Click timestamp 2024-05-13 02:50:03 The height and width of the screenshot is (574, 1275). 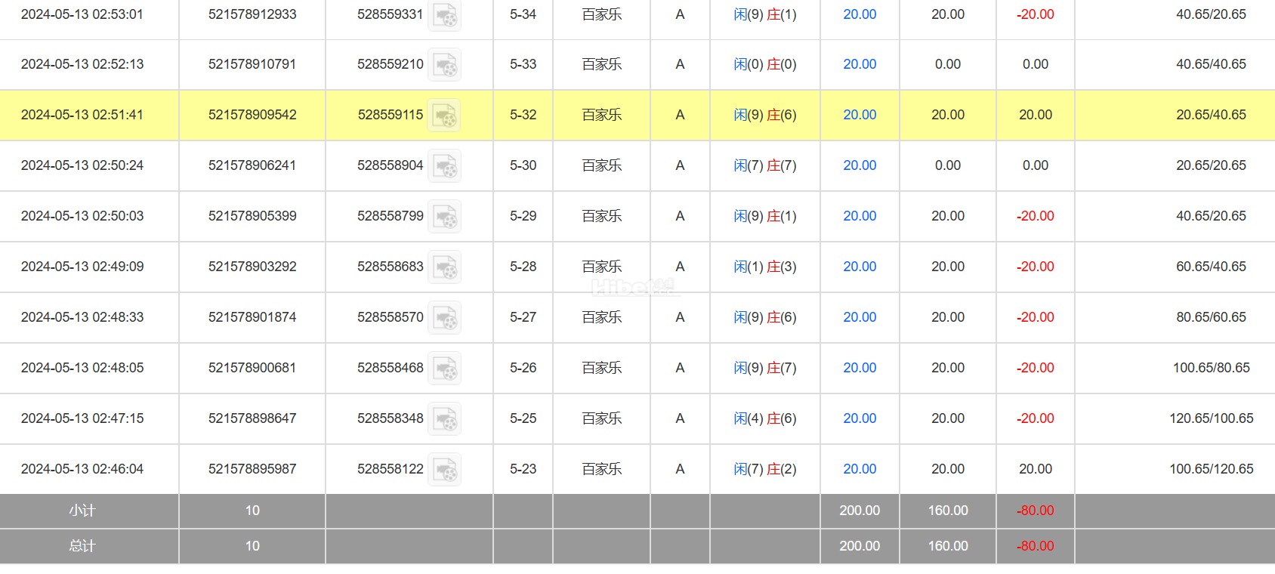pyautogui.click(x=82, y=216)
